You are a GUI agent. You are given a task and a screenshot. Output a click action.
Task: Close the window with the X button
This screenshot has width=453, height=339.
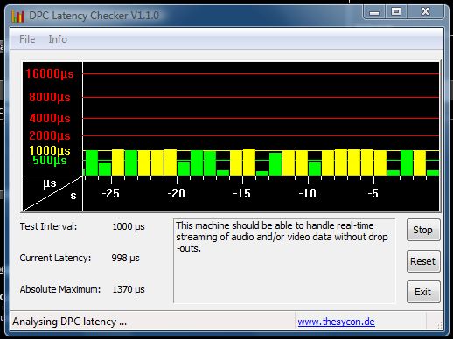click(425, 12)
